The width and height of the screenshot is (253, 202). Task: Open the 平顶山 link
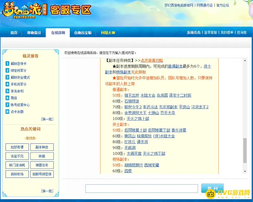[184, 107]
